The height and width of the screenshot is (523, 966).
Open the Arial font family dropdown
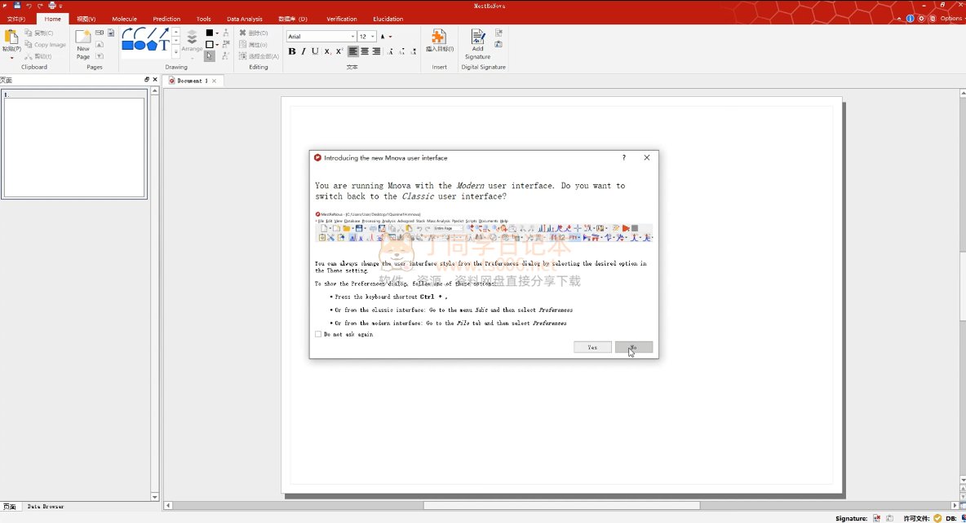(x=352, y=37)
